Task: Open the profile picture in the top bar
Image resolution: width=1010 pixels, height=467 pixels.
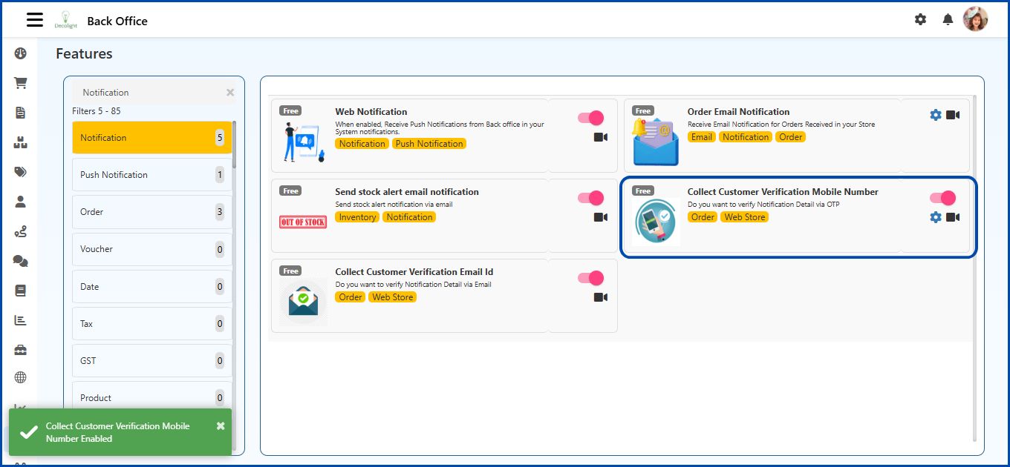Action: [x=976, y=19]
